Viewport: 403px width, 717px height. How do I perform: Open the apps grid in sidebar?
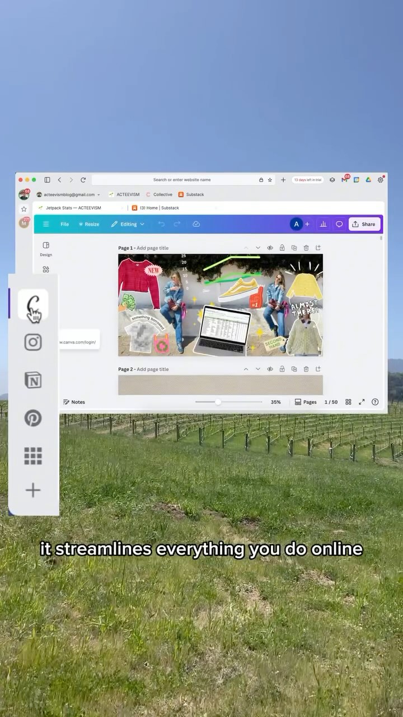(33, 456)
